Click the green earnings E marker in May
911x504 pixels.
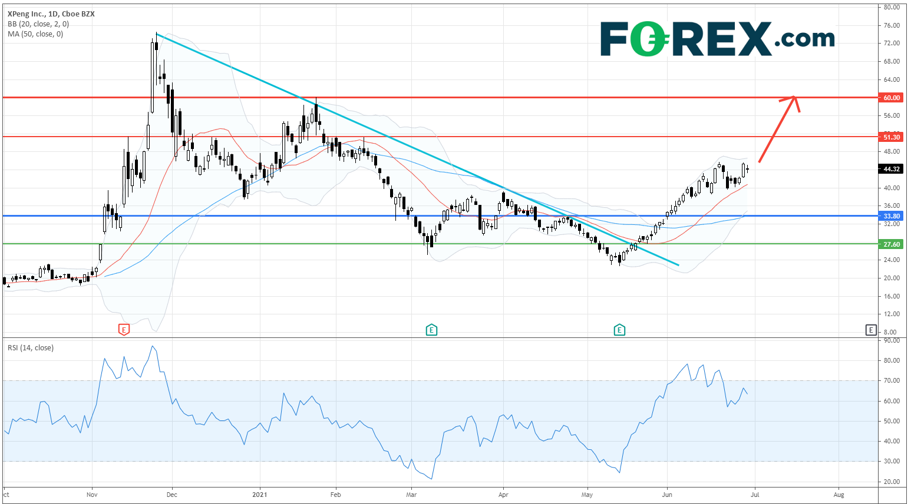tap(619, 330)
